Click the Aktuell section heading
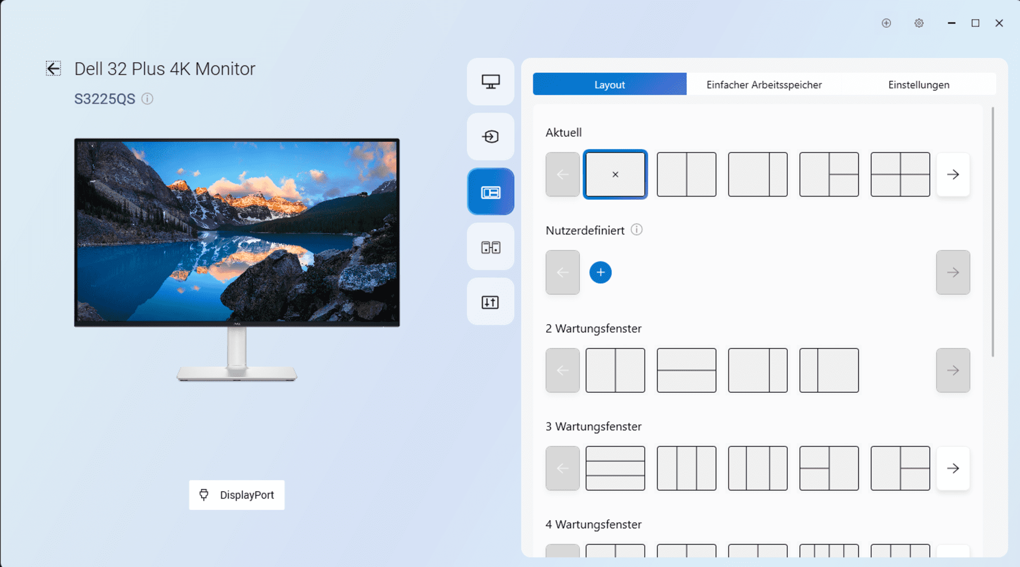Screen dimensions: 1020x567 (x=564, y=132)
